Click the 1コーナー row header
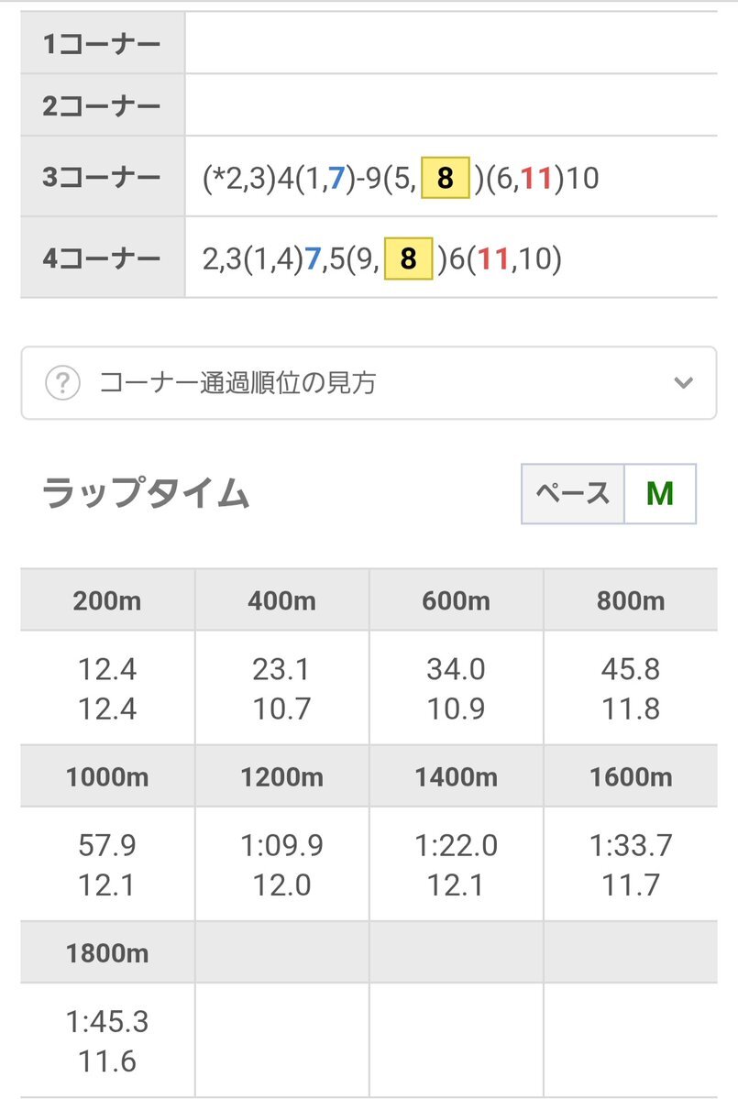Image resolution: width=738 pixels, height=1099 pixels. click(103, 43)
